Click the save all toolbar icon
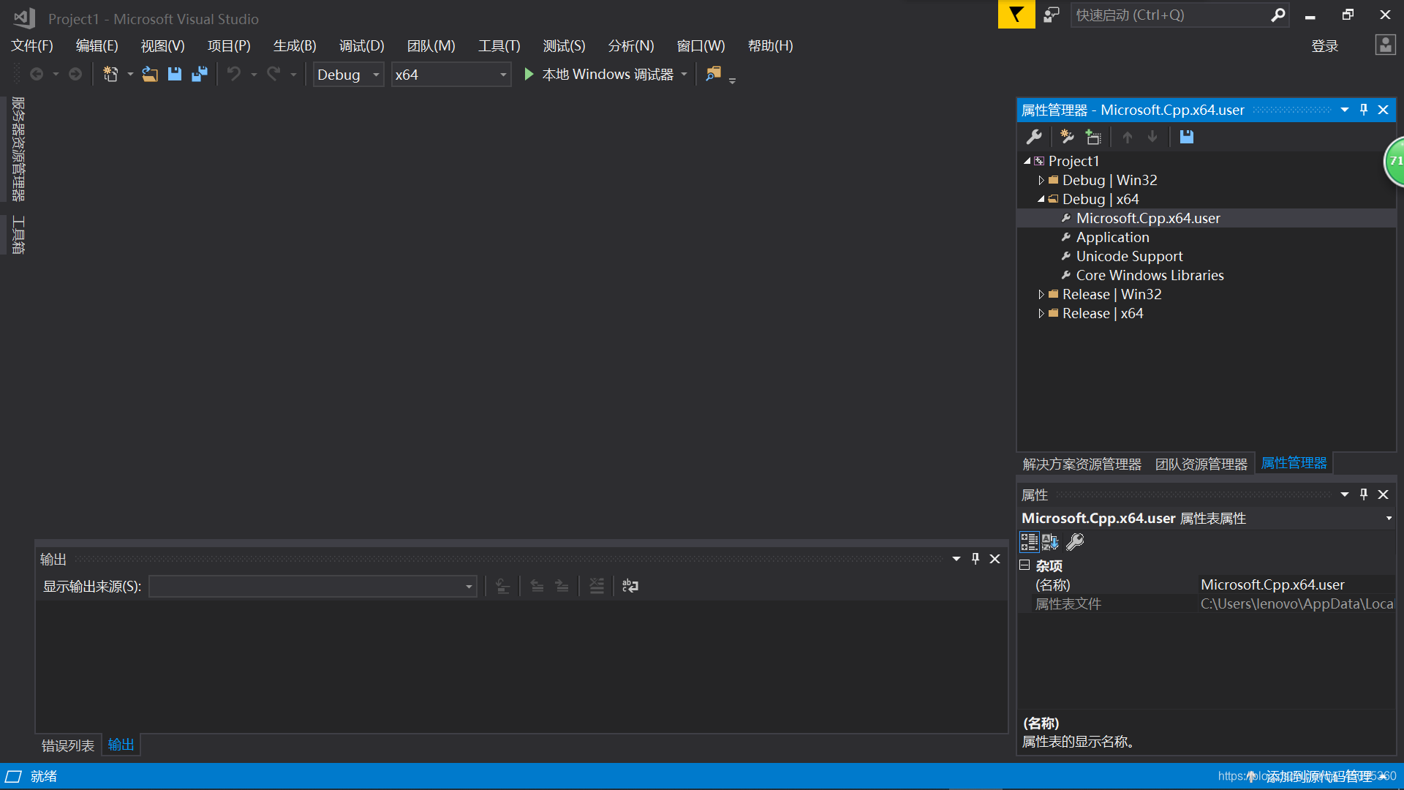Screen dimensions: 1404x790 click(x=200, y=74)
